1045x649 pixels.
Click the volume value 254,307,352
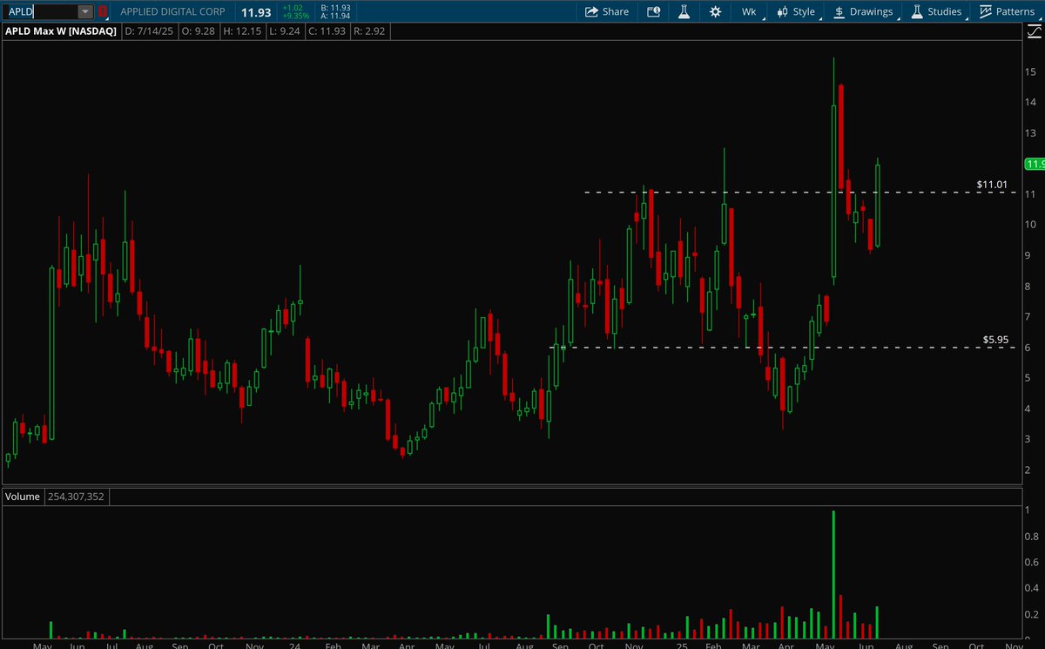click(76, 497)
